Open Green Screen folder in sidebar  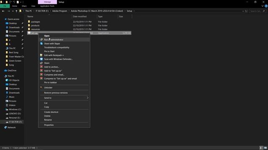click(x=15, y=61)
